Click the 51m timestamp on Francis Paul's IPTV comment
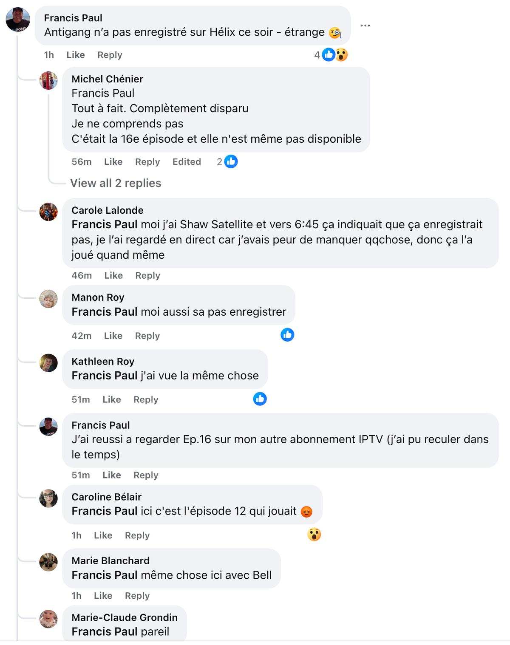The width and height of the screenshot is (510, 645). [80, 475]
